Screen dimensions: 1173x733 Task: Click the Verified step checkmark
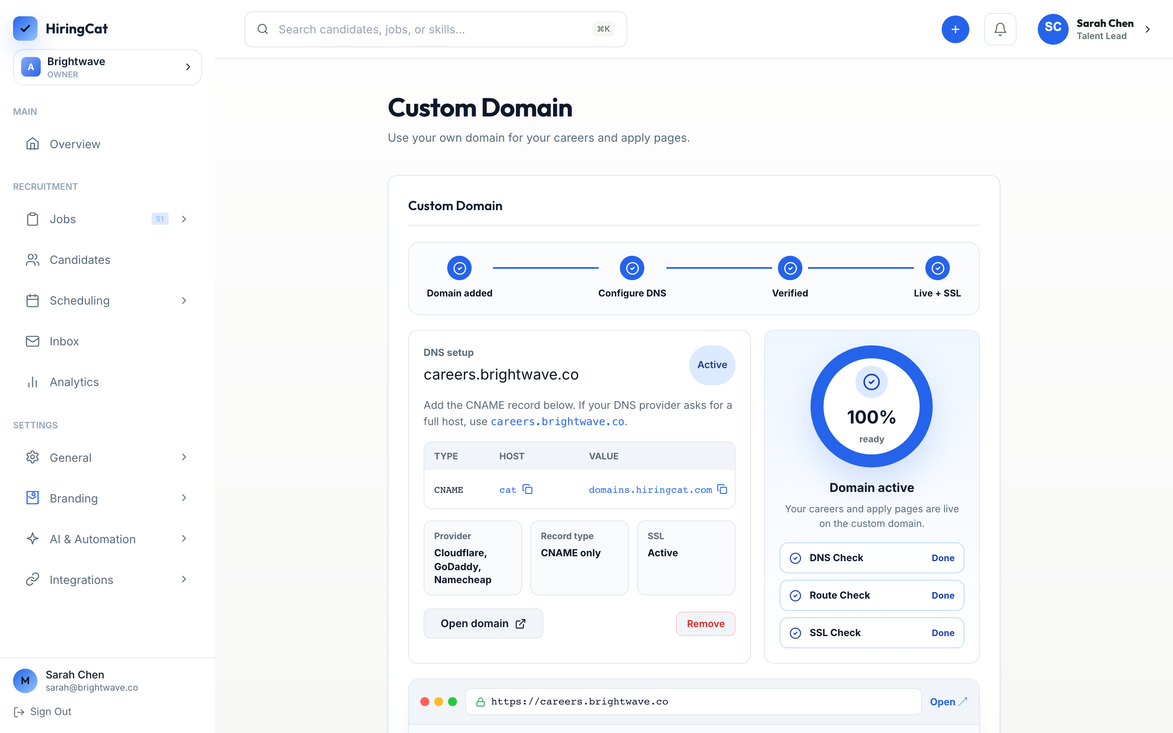click(x=790, y=268)
